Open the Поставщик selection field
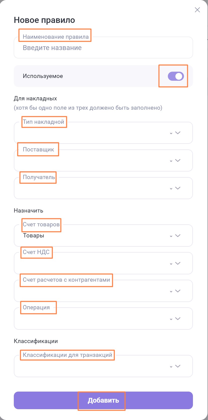Screen dimensions: 208x420 90,161
